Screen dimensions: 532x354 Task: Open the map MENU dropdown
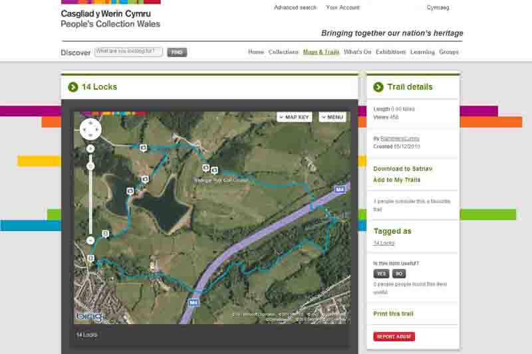[332, 117]
